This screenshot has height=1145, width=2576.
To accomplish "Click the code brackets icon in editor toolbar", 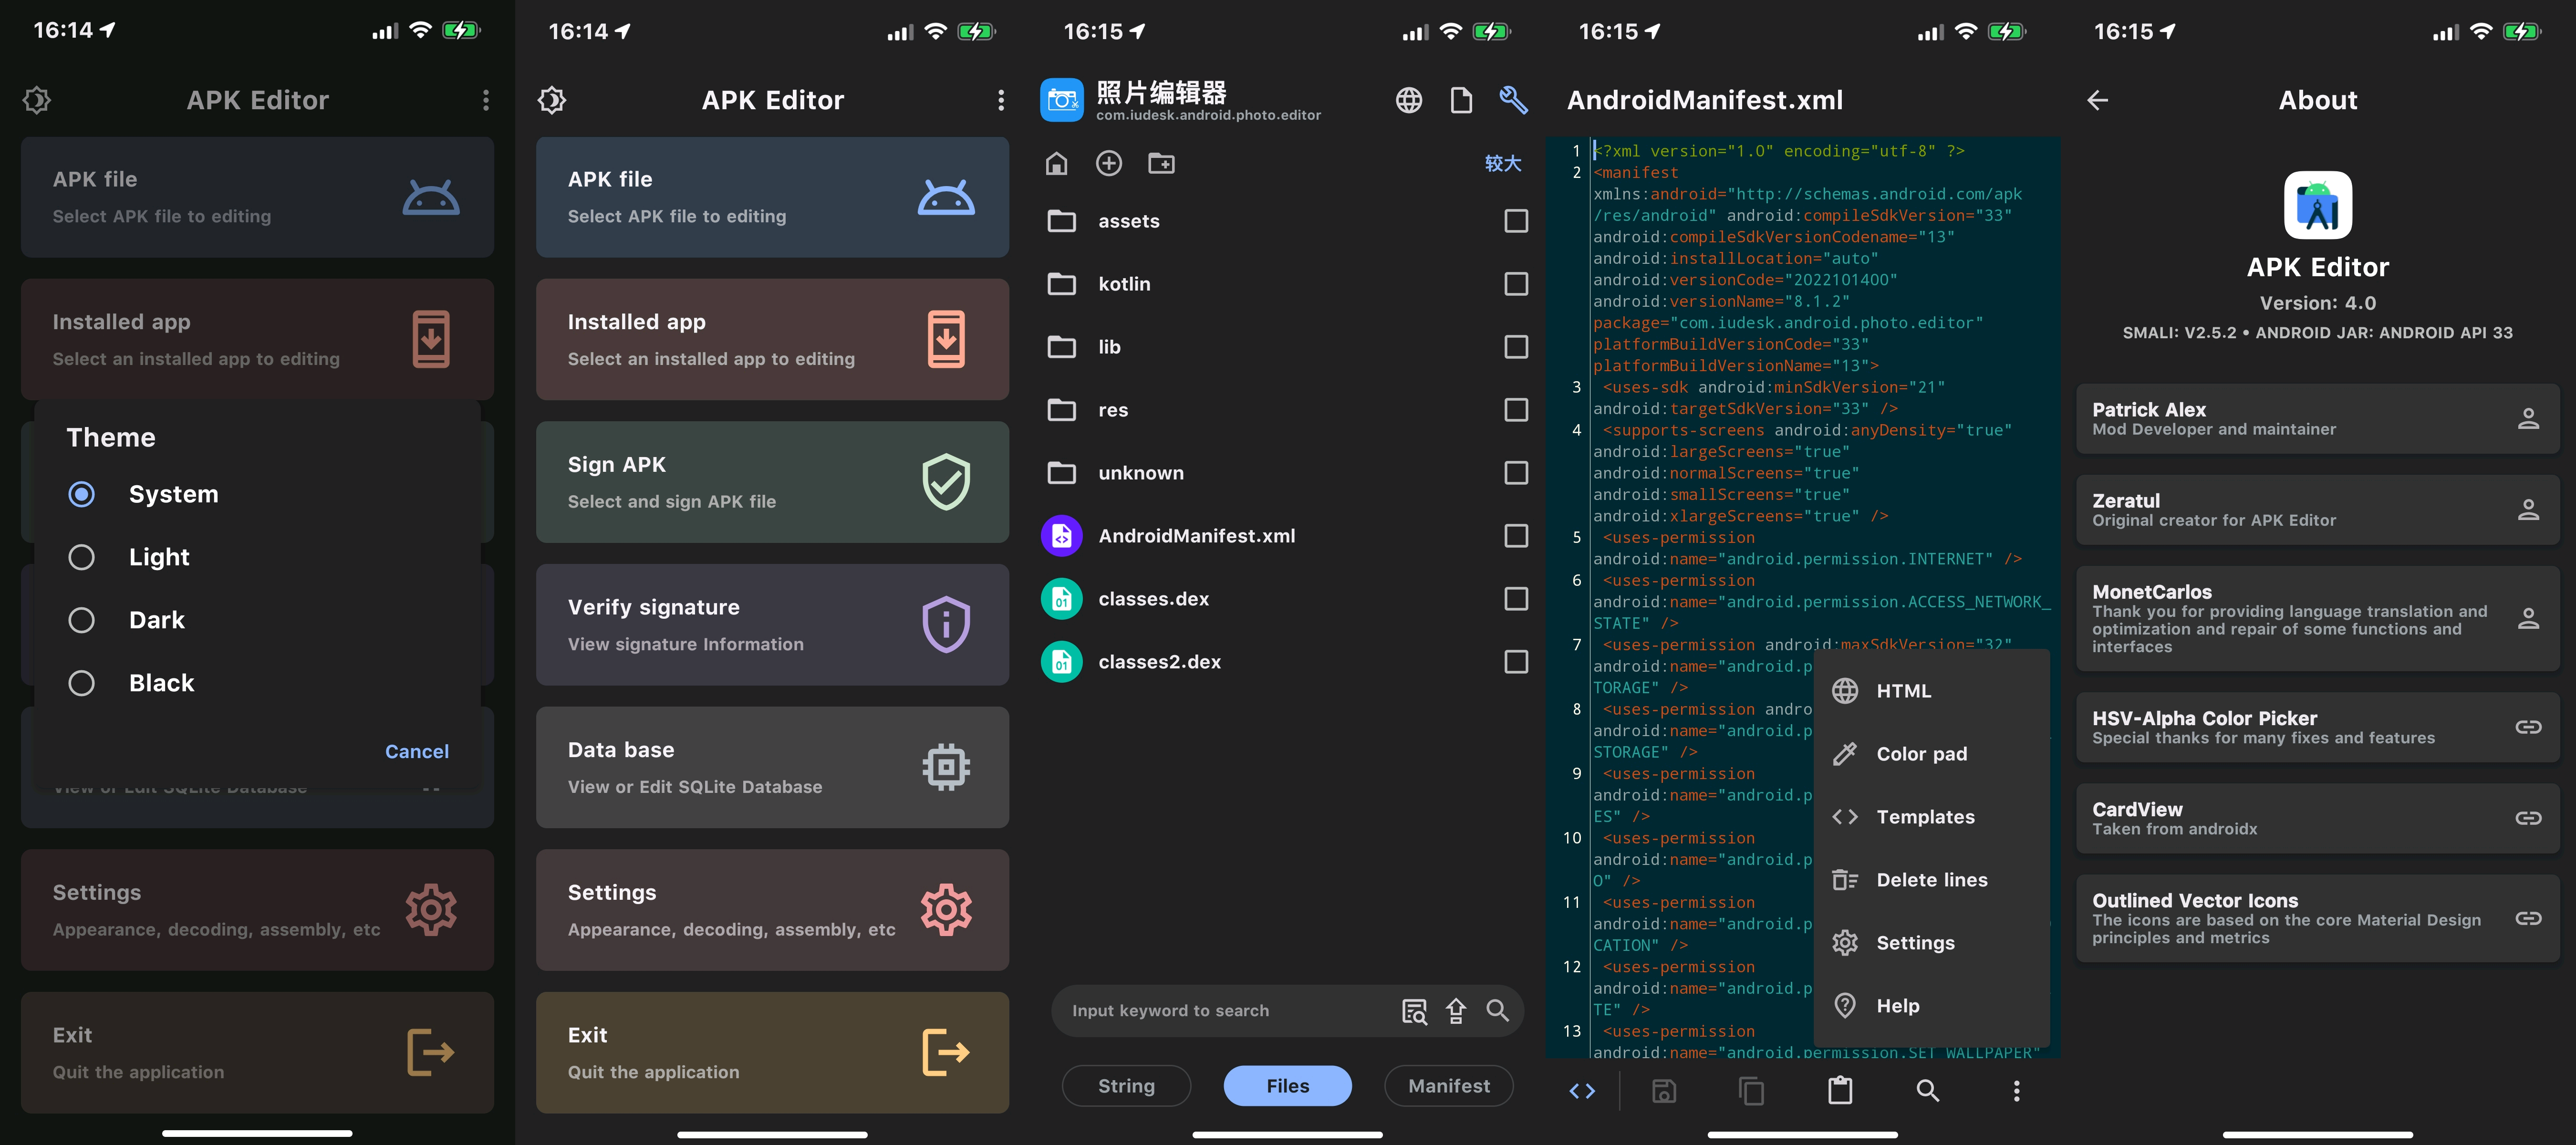I will (1582, 1091).
